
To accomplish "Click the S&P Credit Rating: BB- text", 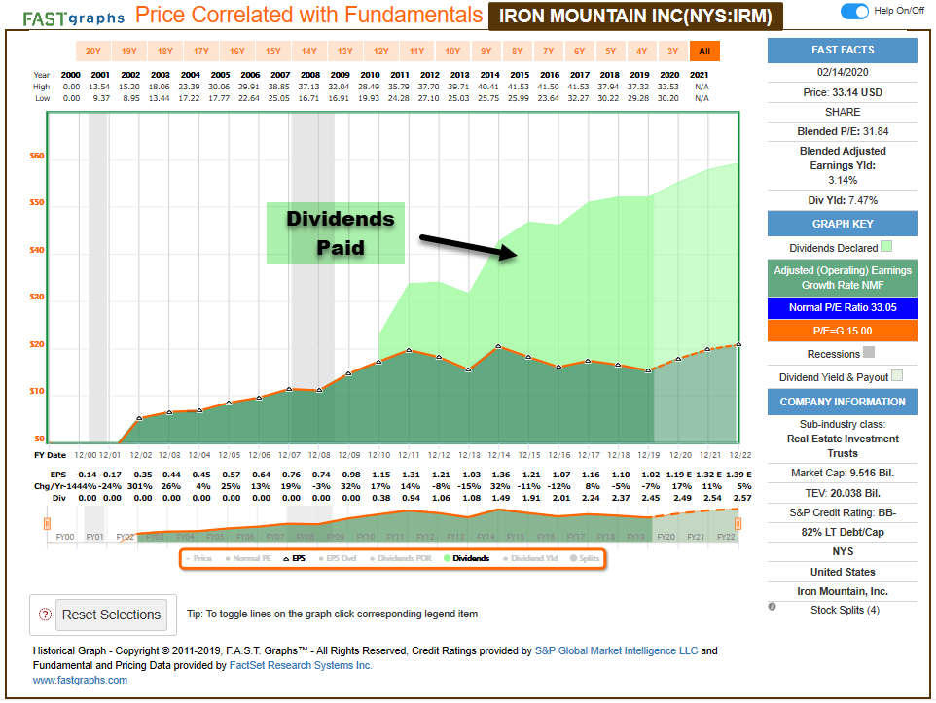I will 843,512.
